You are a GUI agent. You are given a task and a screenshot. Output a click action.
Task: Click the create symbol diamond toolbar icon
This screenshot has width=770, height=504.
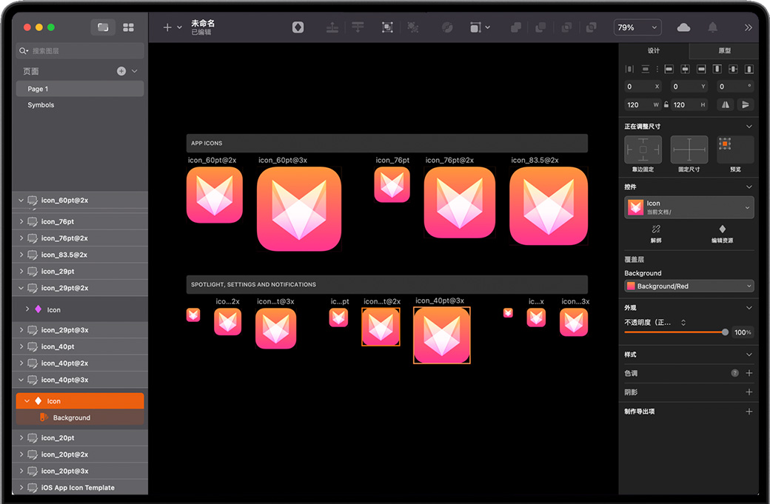[298, 27]
